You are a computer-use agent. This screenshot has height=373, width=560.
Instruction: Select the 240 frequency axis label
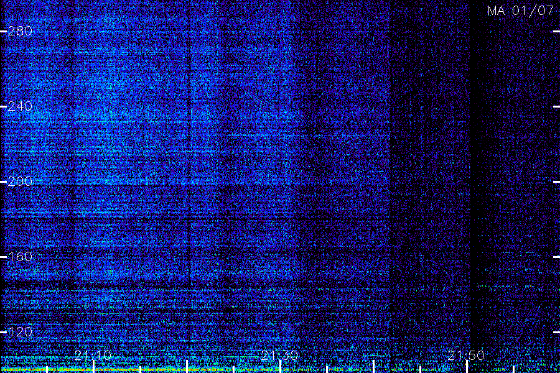click(20, 106)
